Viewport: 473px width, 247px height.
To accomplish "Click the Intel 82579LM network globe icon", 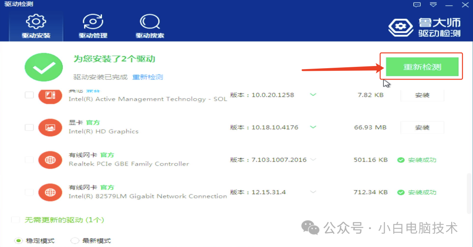I will point(50,192).
